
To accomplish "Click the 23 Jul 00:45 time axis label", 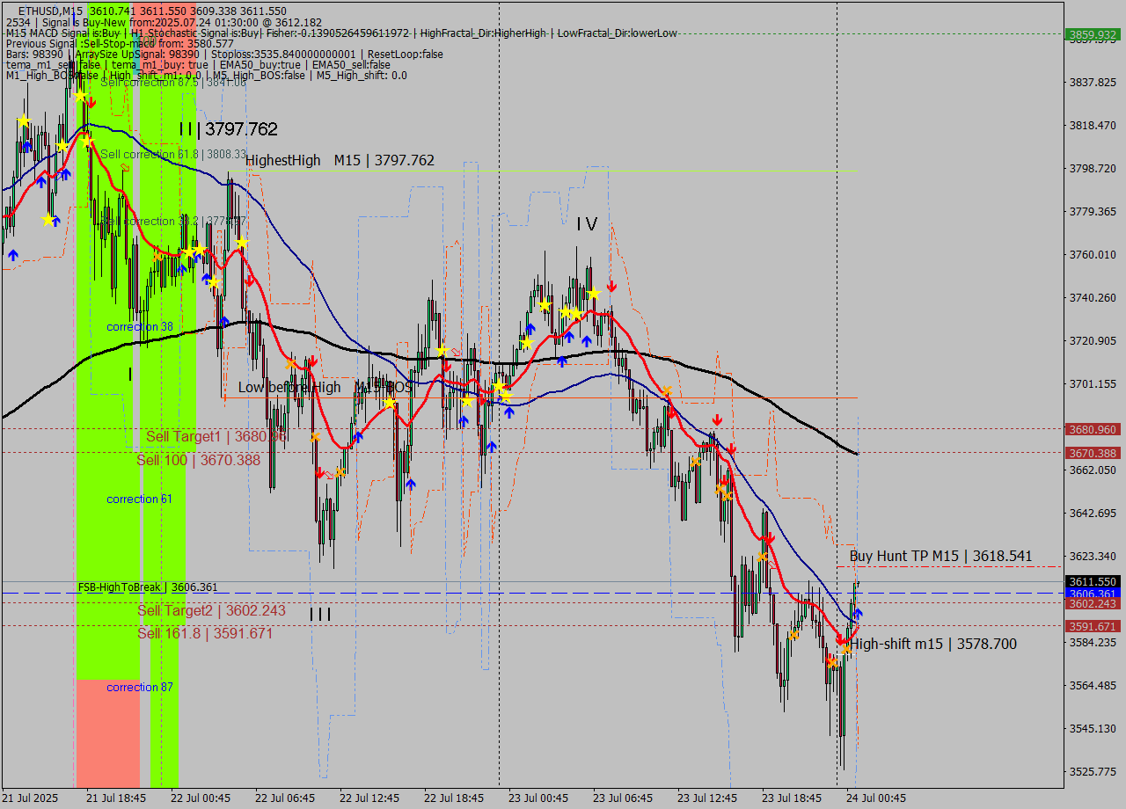I will [x=537, y=798].
